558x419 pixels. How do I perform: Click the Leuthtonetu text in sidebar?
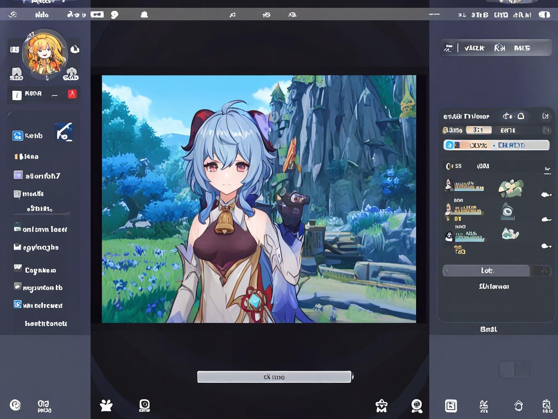pos(46,323)
